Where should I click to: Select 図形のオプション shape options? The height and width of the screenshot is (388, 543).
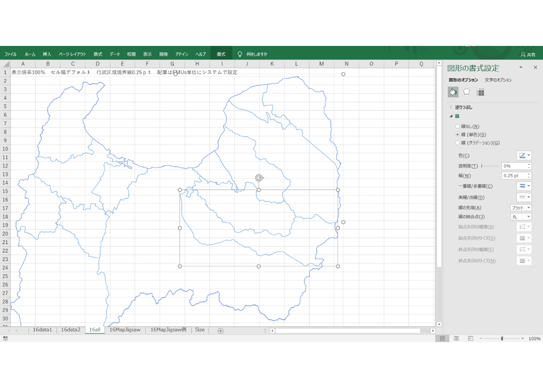pyautogui.click(x=463, y=80)
